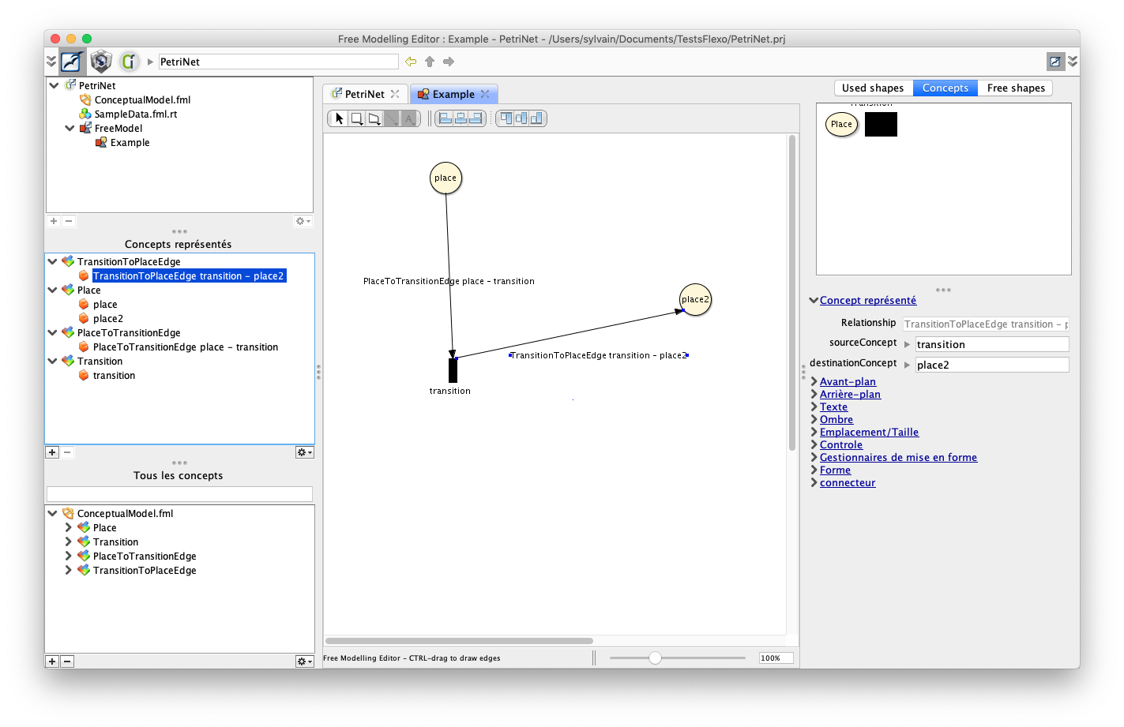Open destinationConcept binding arrow

click(907, 365)
